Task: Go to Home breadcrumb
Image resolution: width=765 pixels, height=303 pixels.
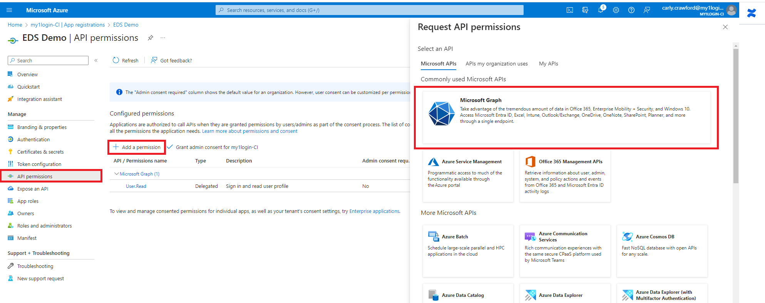Action: [x=15, y=25]
